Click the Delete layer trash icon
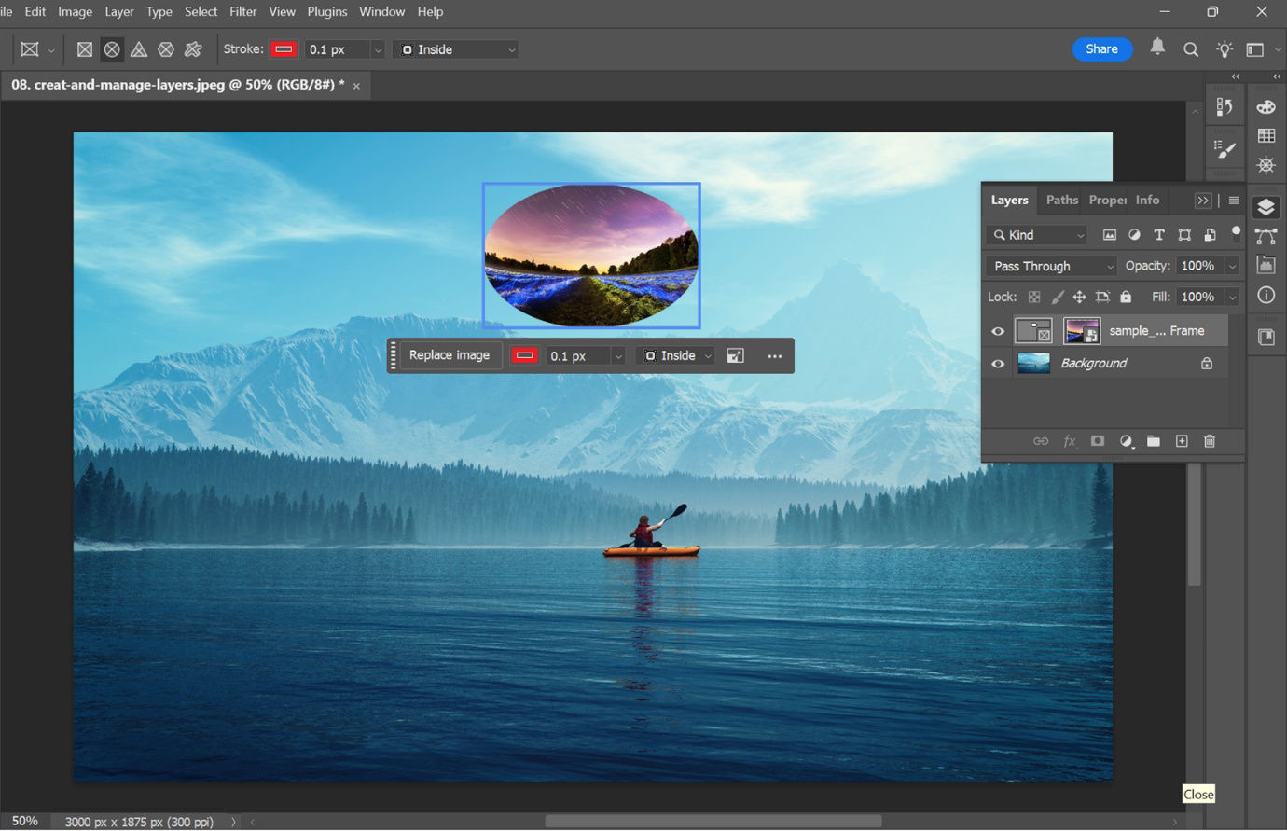 point(1210,441)
